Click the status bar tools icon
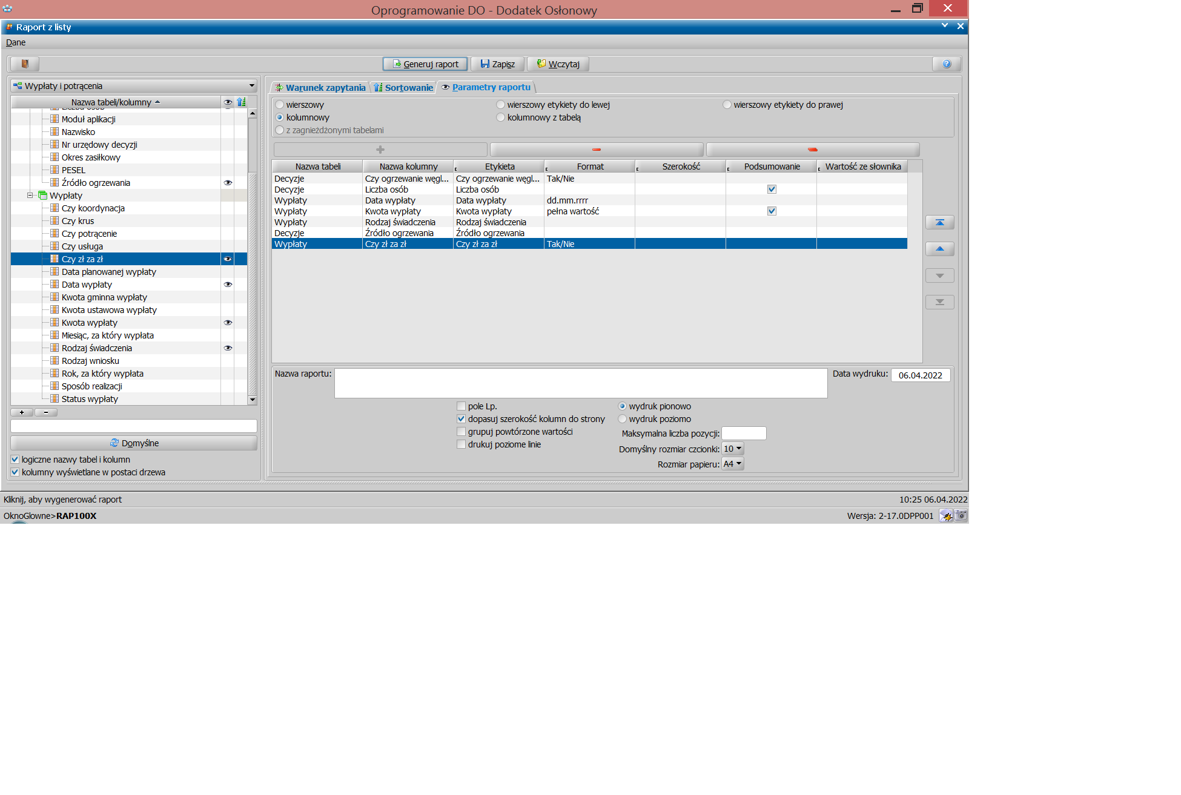1181x795 pixels. pyautogui.click(x=946, y=516)
